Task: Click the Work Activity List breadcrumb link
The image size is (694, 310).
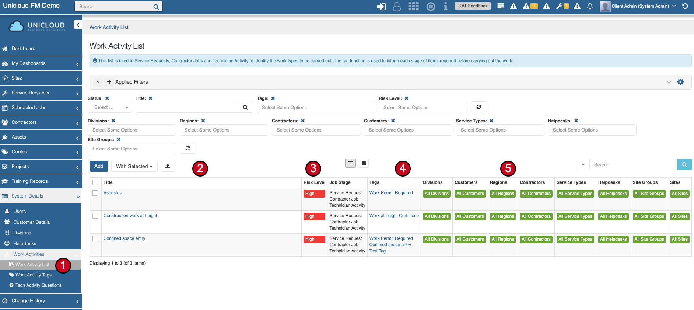Action: click(109, 27)
